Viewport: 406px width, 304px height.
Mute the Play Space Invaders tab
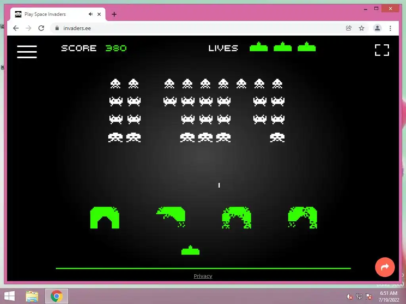pos(90,14)
